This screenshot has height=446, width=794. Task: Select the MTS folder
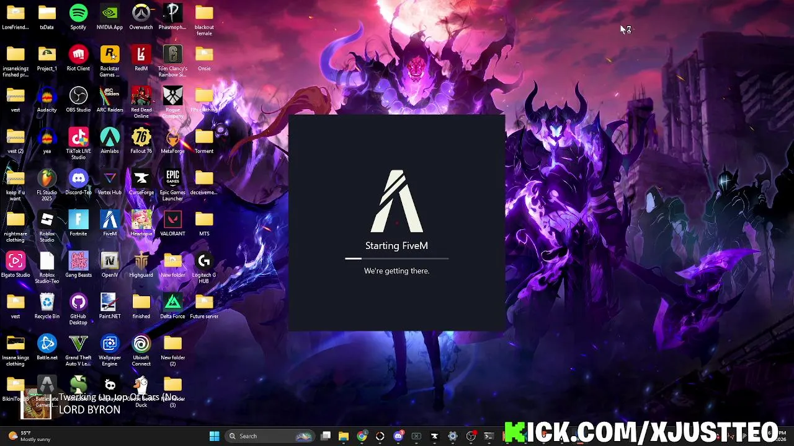point(204,224)
